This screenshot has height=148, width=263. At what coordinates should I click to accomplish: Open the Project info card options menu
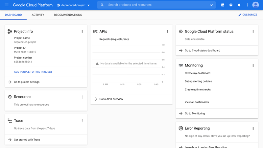click(x=82, y=32)
